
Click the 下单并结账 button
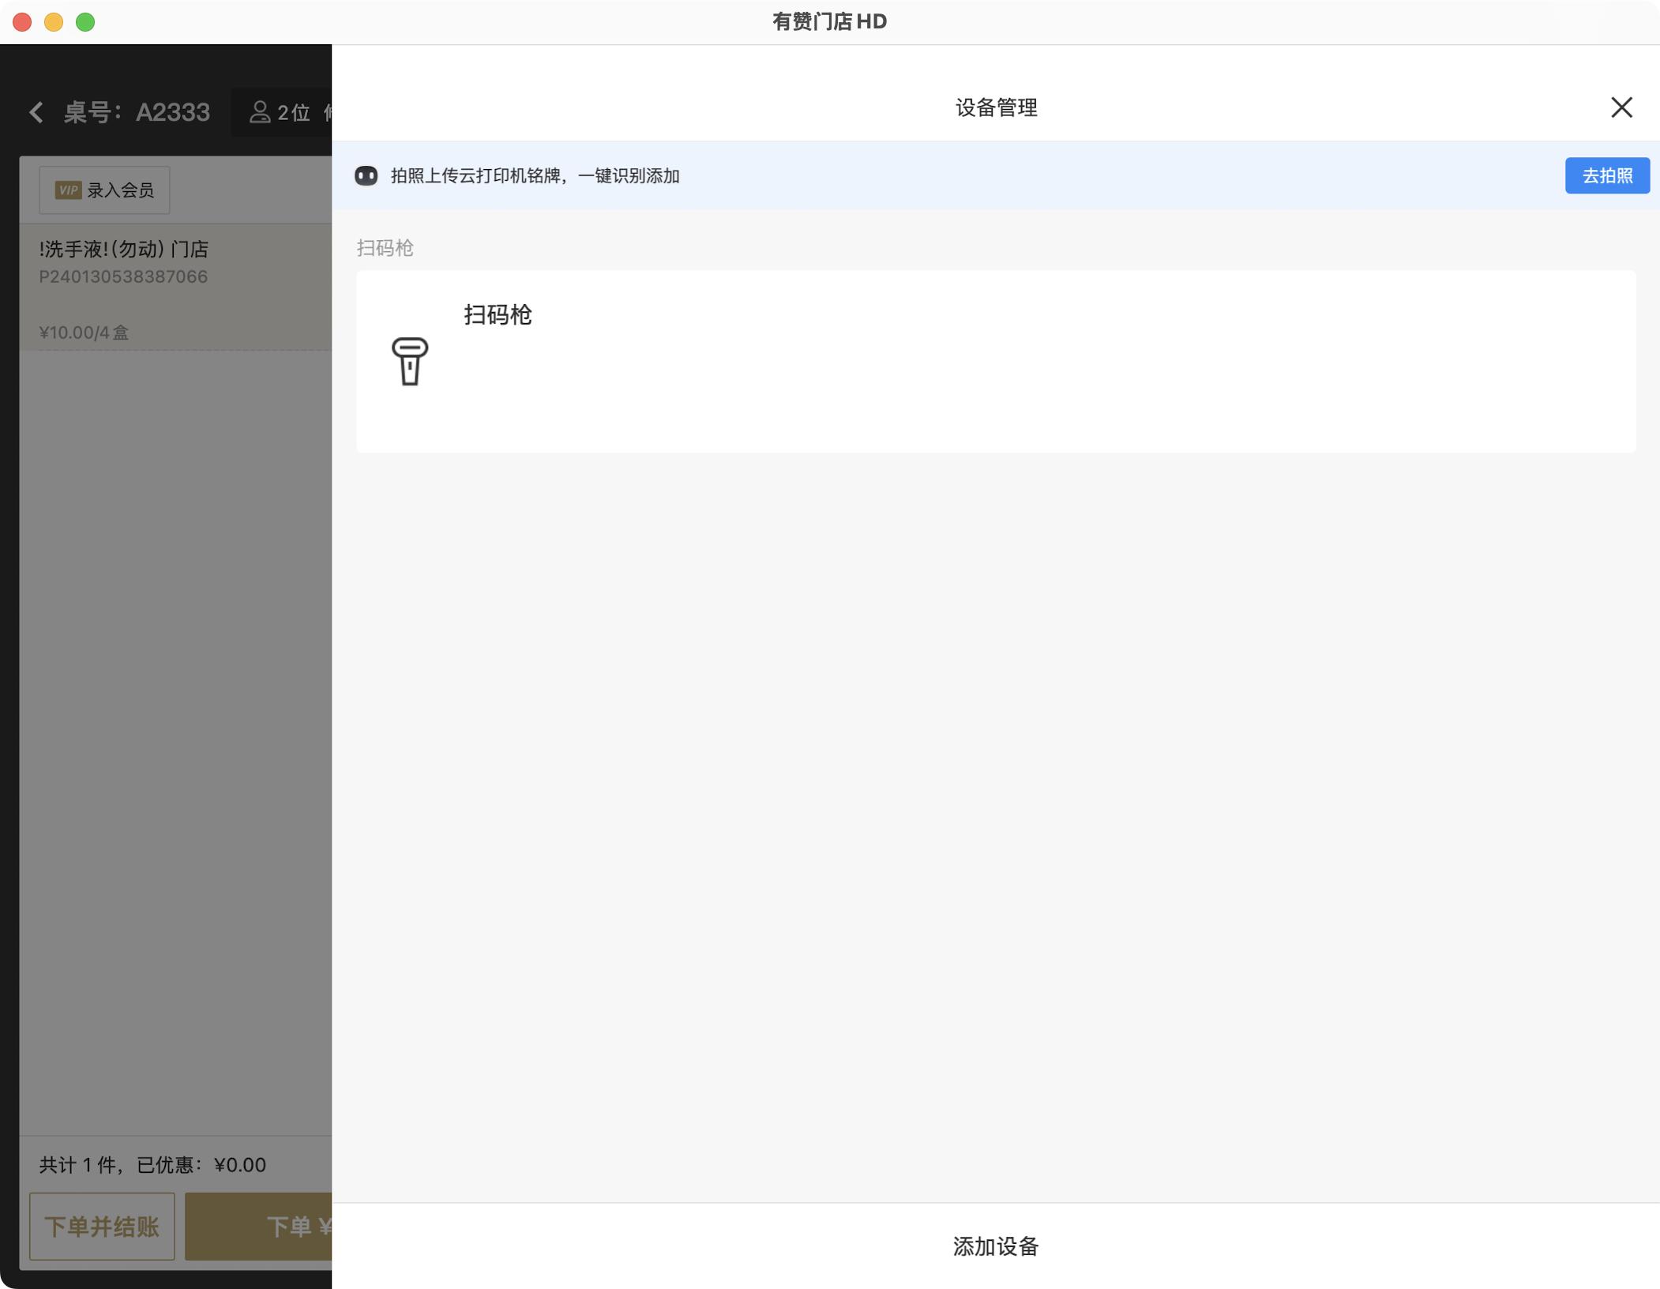pyautogui.click(x=102, y=1226)
